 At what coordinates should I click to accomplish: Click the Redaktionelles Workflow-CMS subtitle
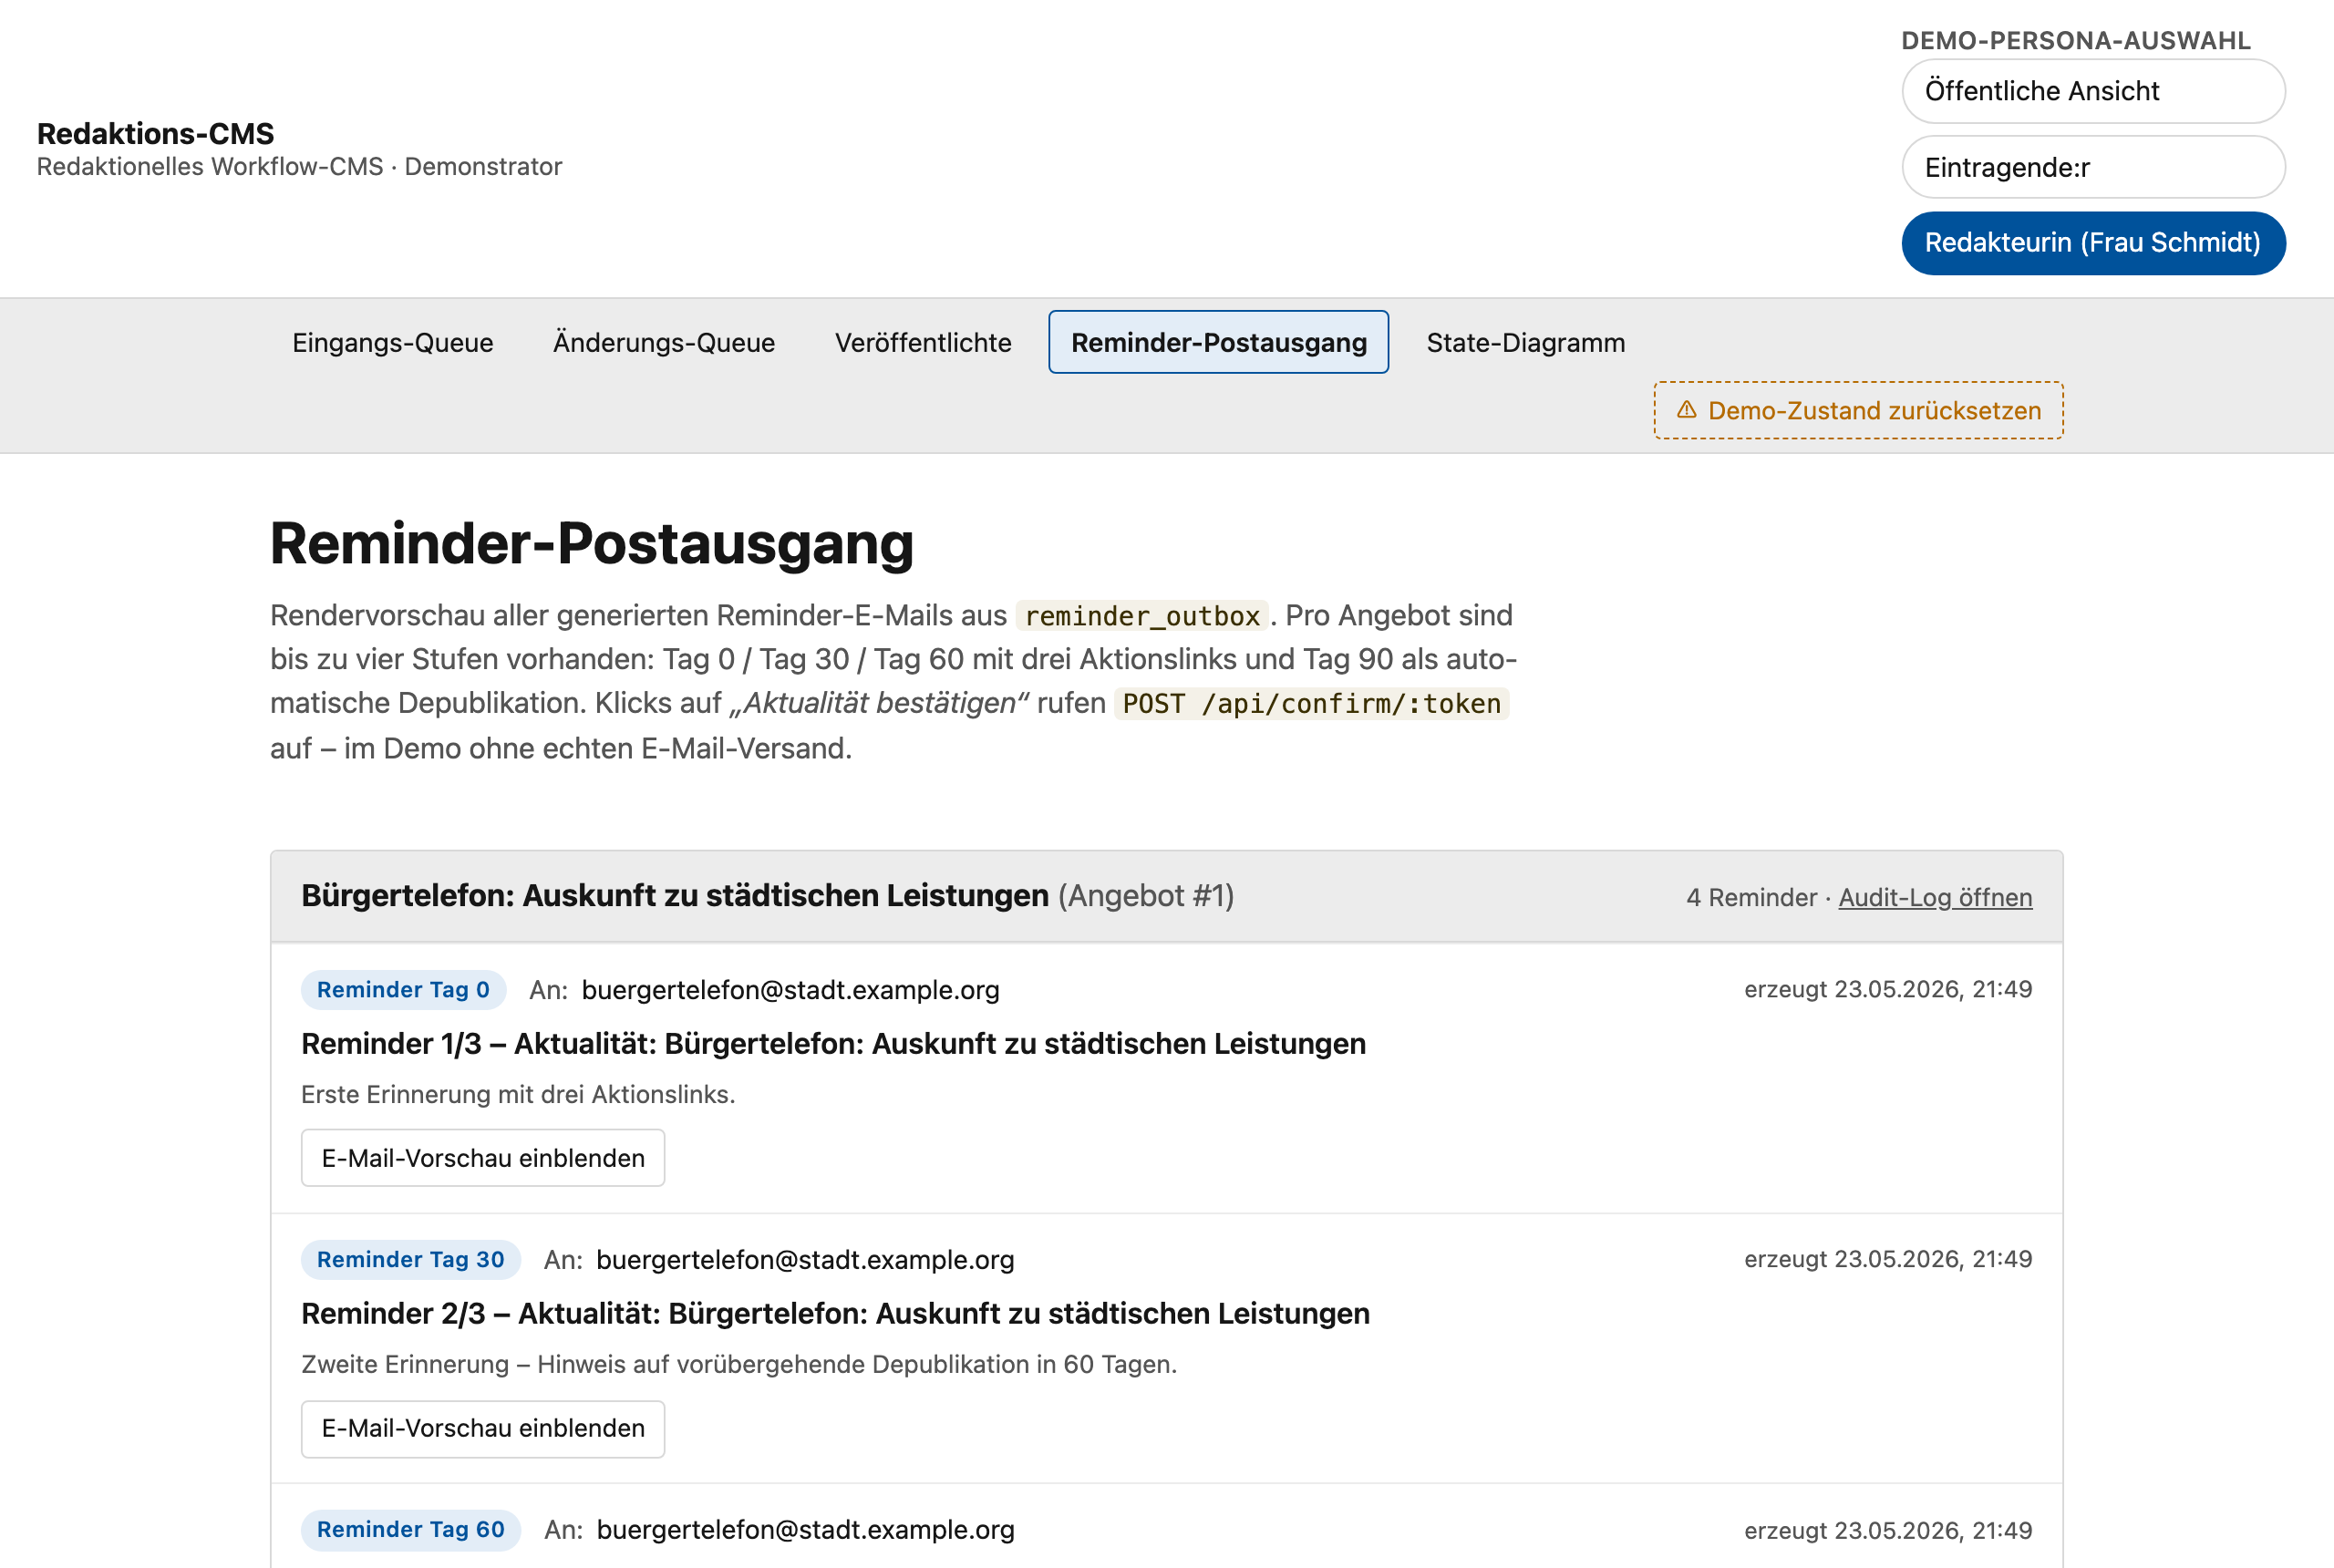point(300,166)
